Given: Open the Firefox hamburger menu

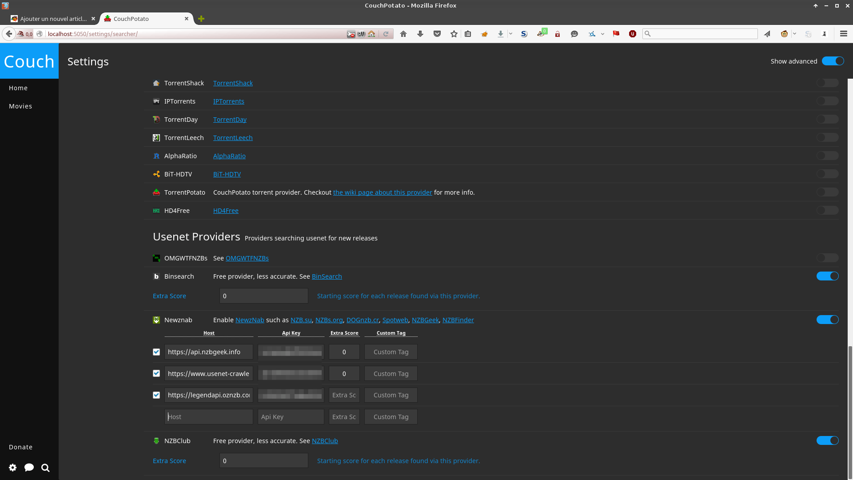Looking at the screenshot, I should (x=844, y=34).
